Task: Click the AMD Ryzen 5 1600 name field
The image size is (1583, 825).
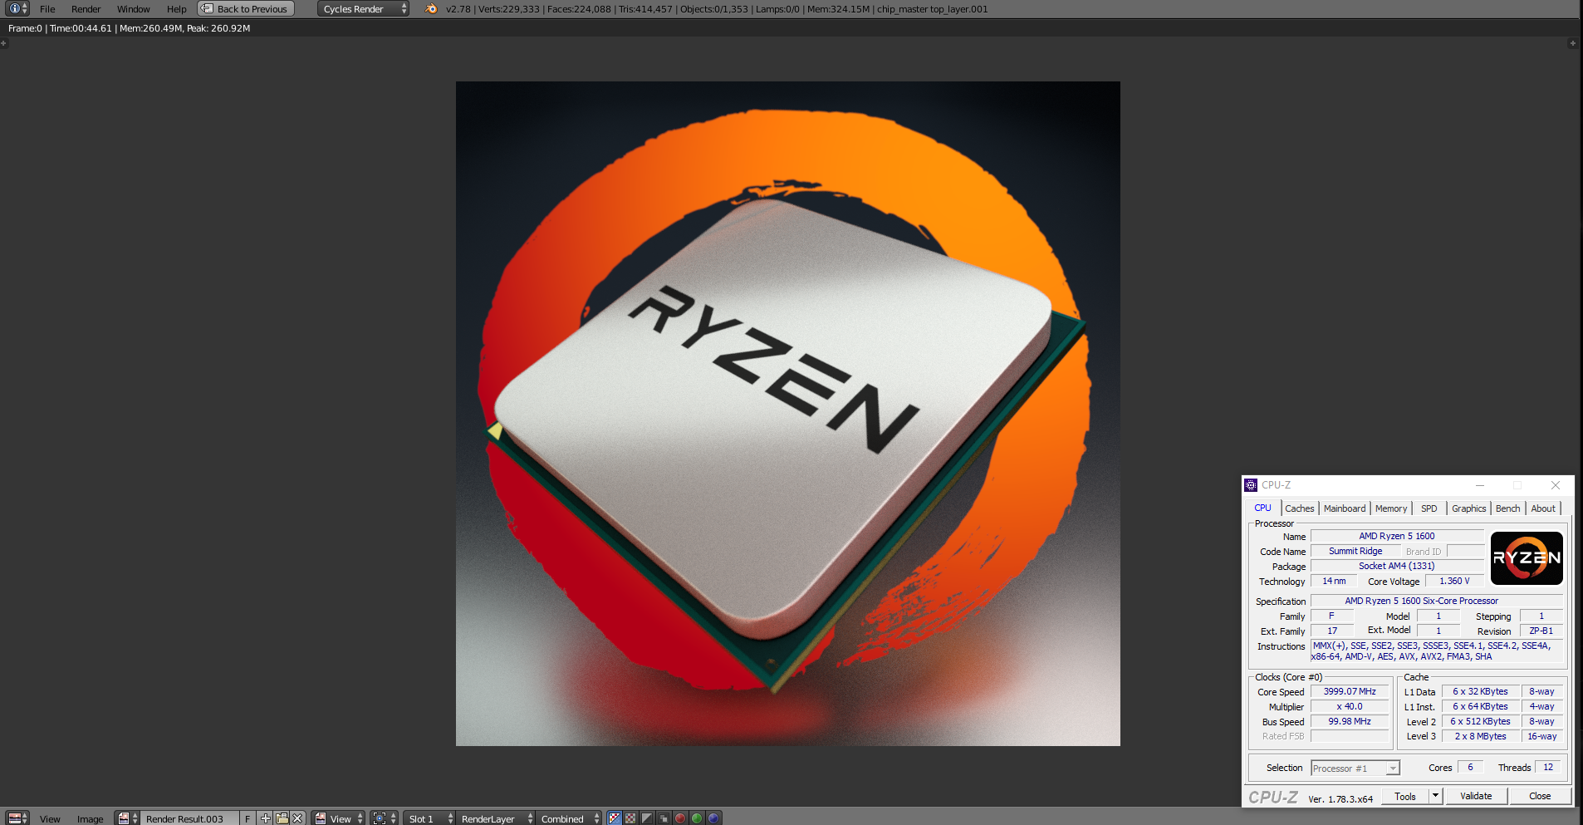Action: (1397, 536)
